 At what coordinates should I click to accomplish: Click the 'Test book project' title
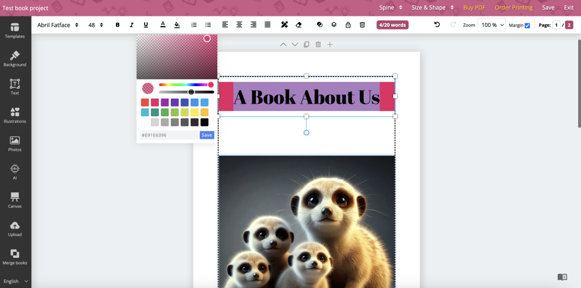(x=25, y=8)
